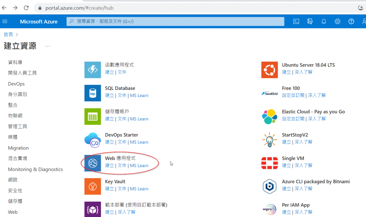366x217 pixels.
Task: Click the Microsoft Azure brand title
Action: tap(39, 21)
